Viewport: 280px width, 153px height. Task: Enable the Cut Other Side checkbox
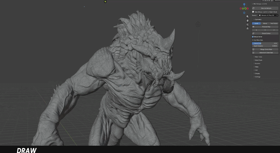click(x=253, y=40)
